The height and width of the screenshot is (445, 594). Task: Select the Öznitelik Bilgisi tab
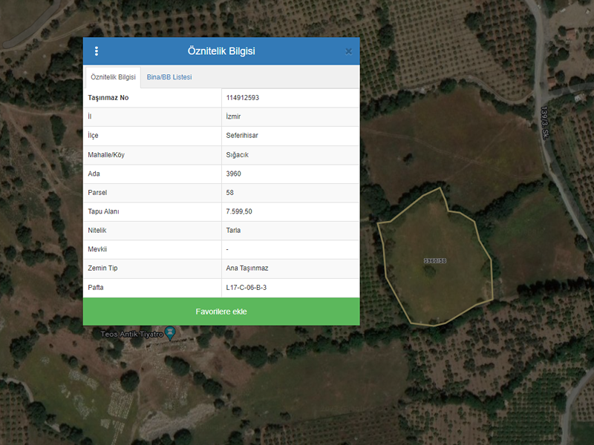113,77
